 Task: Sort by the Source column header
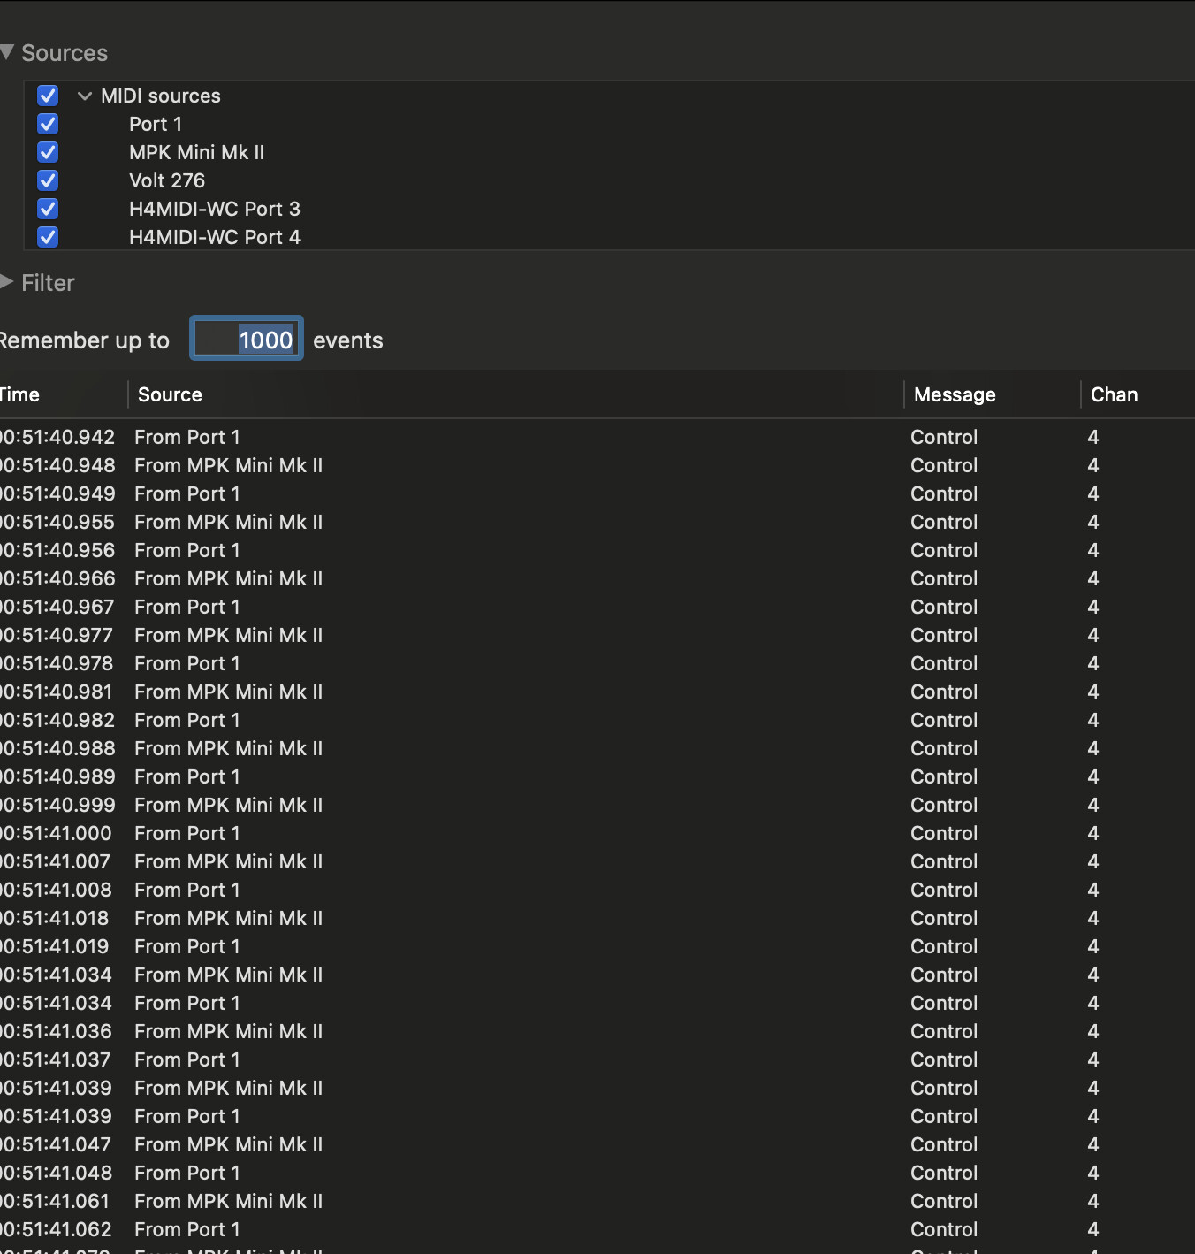[170, 394]
